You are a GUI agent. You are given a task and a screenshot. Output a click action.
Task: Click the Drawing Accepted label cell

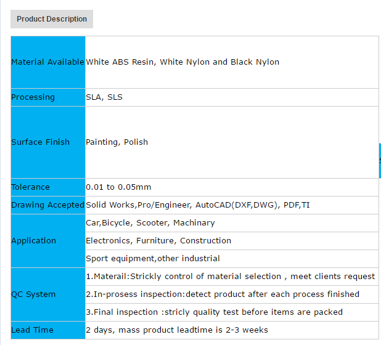[x=47, y=205]
